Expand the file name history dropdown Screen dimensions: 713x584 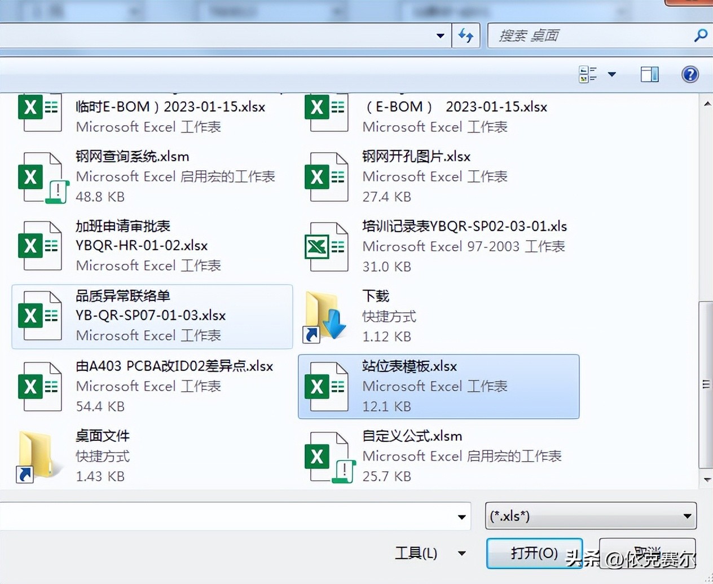(461, 516)
